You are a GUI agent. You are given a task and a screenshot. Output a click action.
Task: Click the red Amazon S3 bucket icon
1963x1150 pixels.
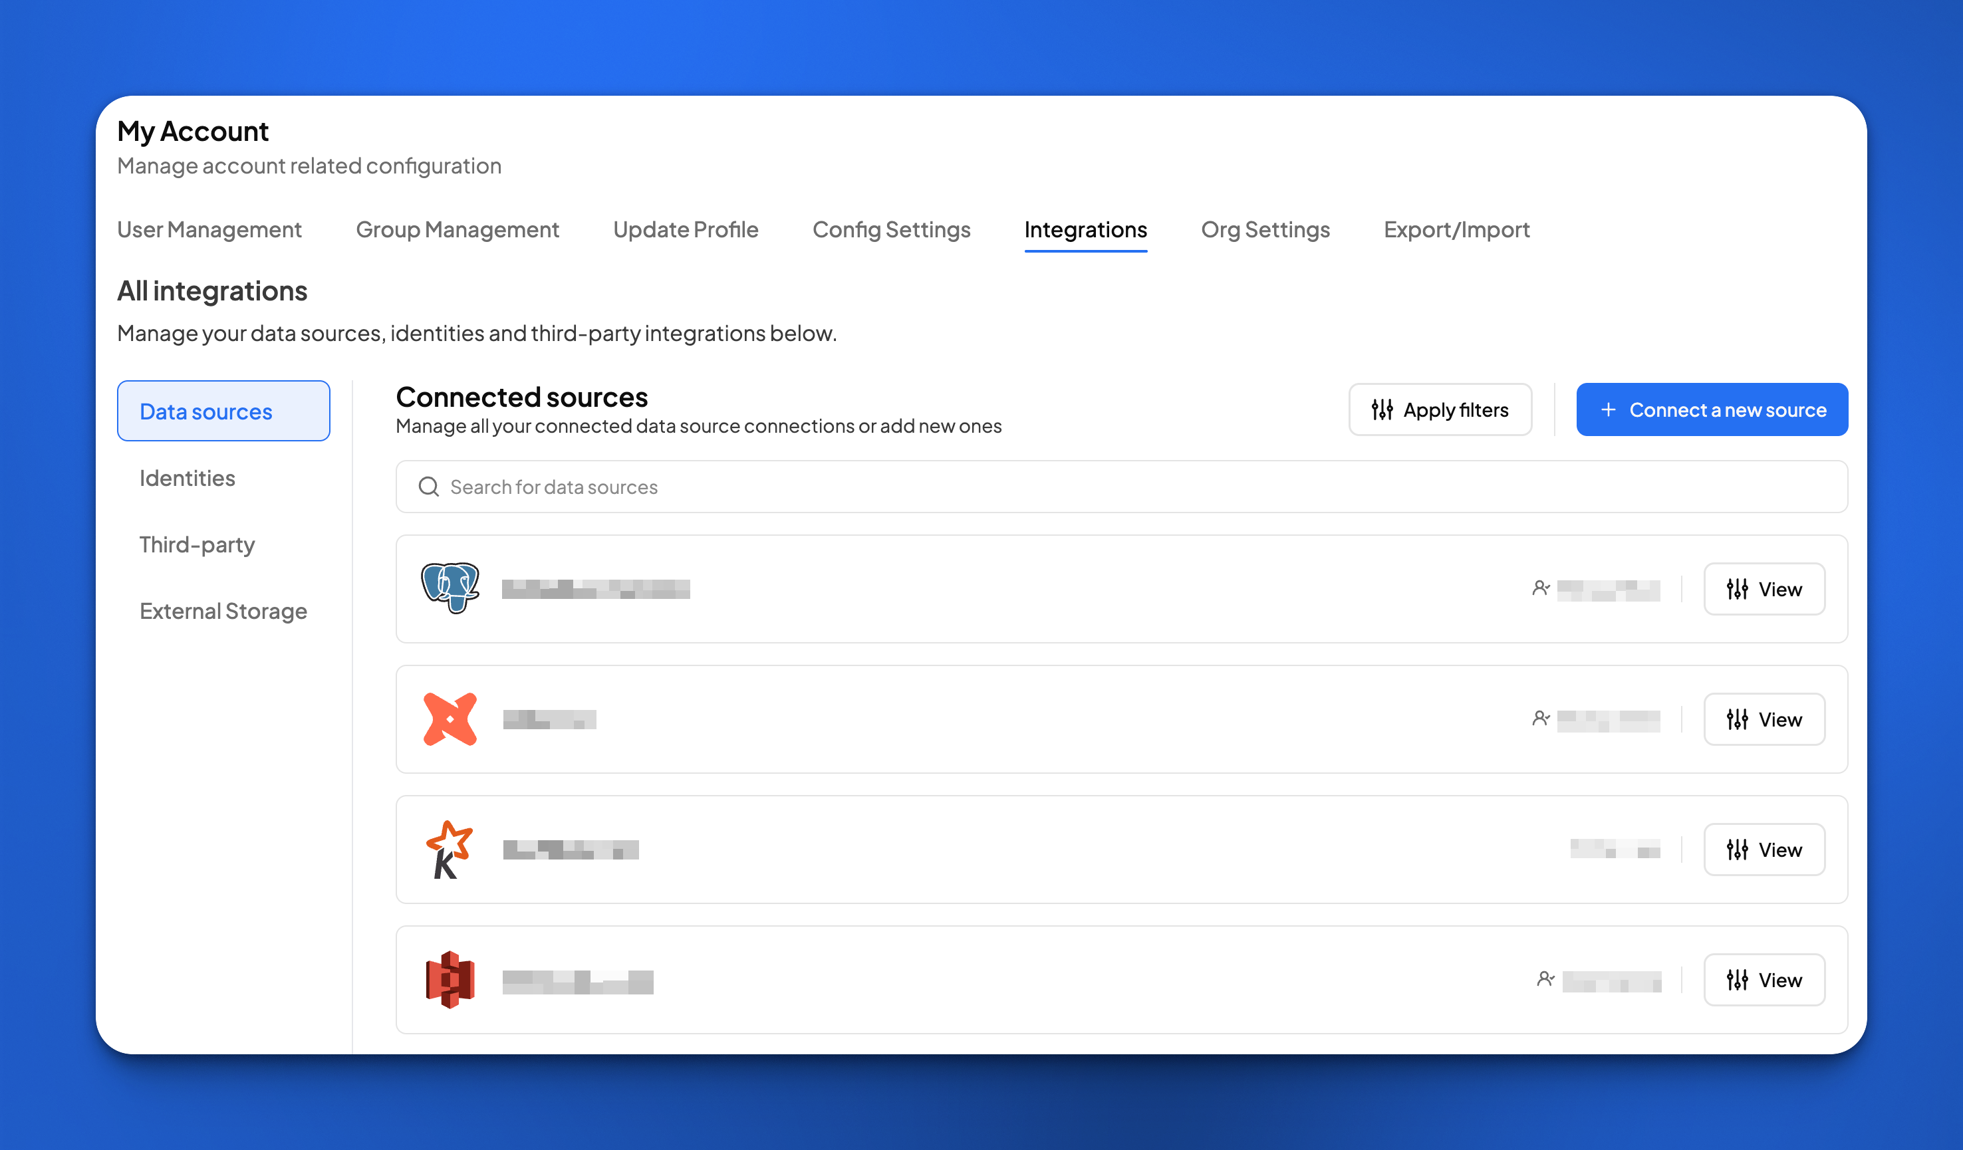pyautogui.click(x=450, y=979)
